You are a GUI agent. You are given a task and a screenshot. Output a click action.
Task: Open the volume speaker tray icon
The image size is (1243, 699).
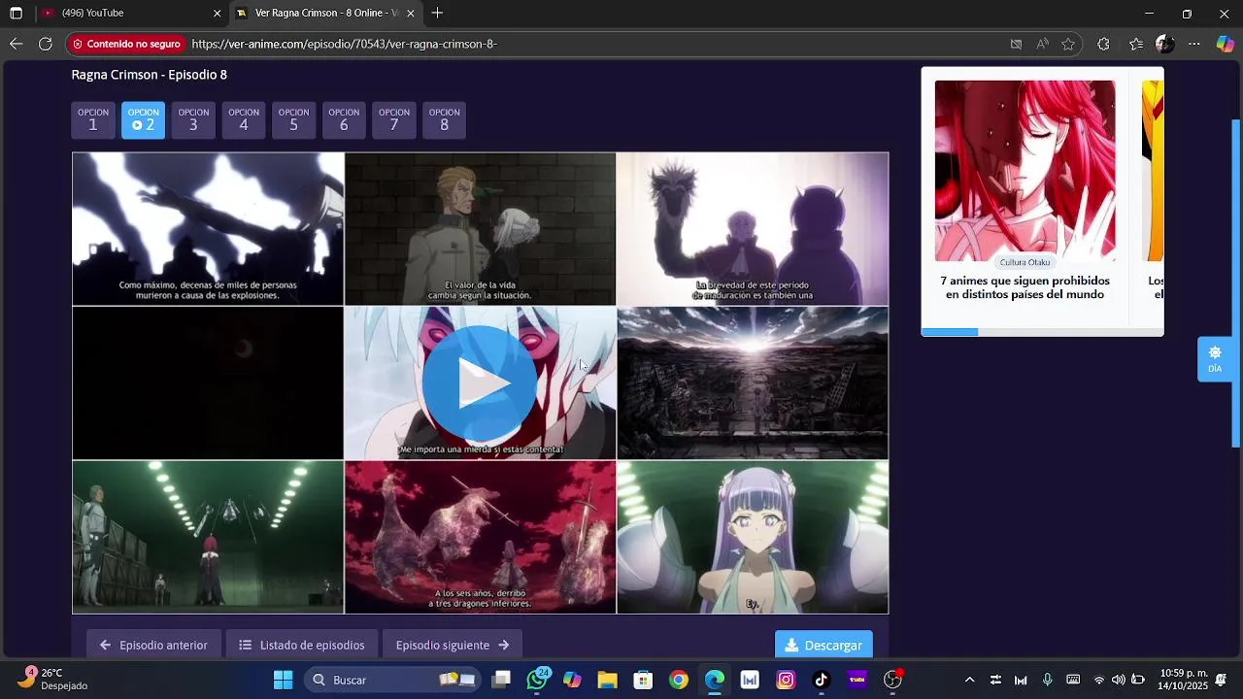coord(1118,680)
